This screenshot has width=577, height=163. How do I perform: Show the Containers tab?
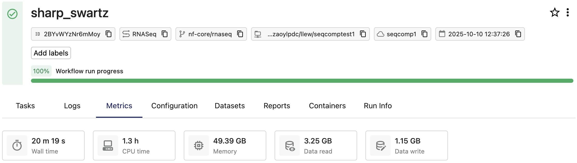(327, 106)
